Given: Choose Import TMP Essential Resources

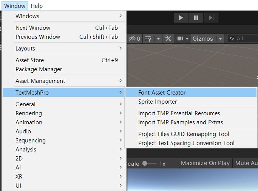Looking at the screenshot, I should 191,113.
